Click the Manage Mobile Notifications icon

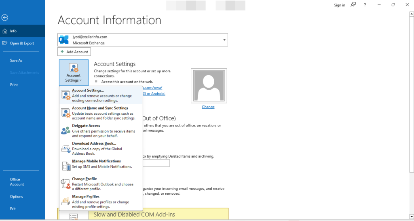point(66,166)
